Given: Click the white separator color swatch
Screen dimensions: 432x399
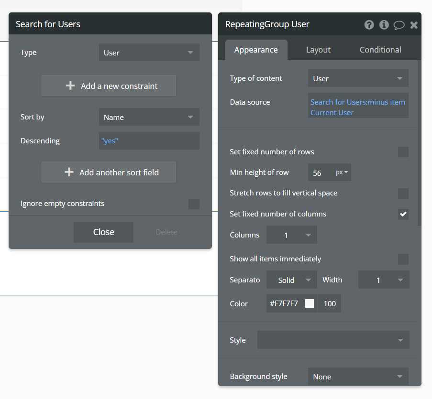Looking at the screenshot, I should pos(310,303).
